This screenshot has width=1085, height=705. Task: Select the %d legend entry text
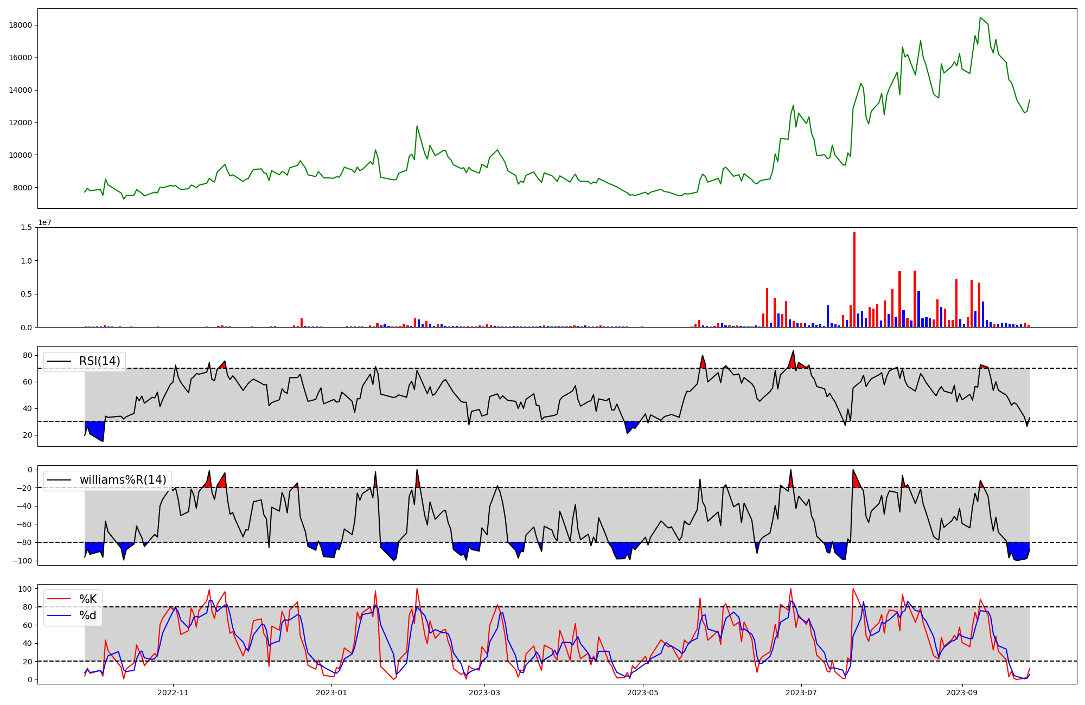(x=88, y=616)
